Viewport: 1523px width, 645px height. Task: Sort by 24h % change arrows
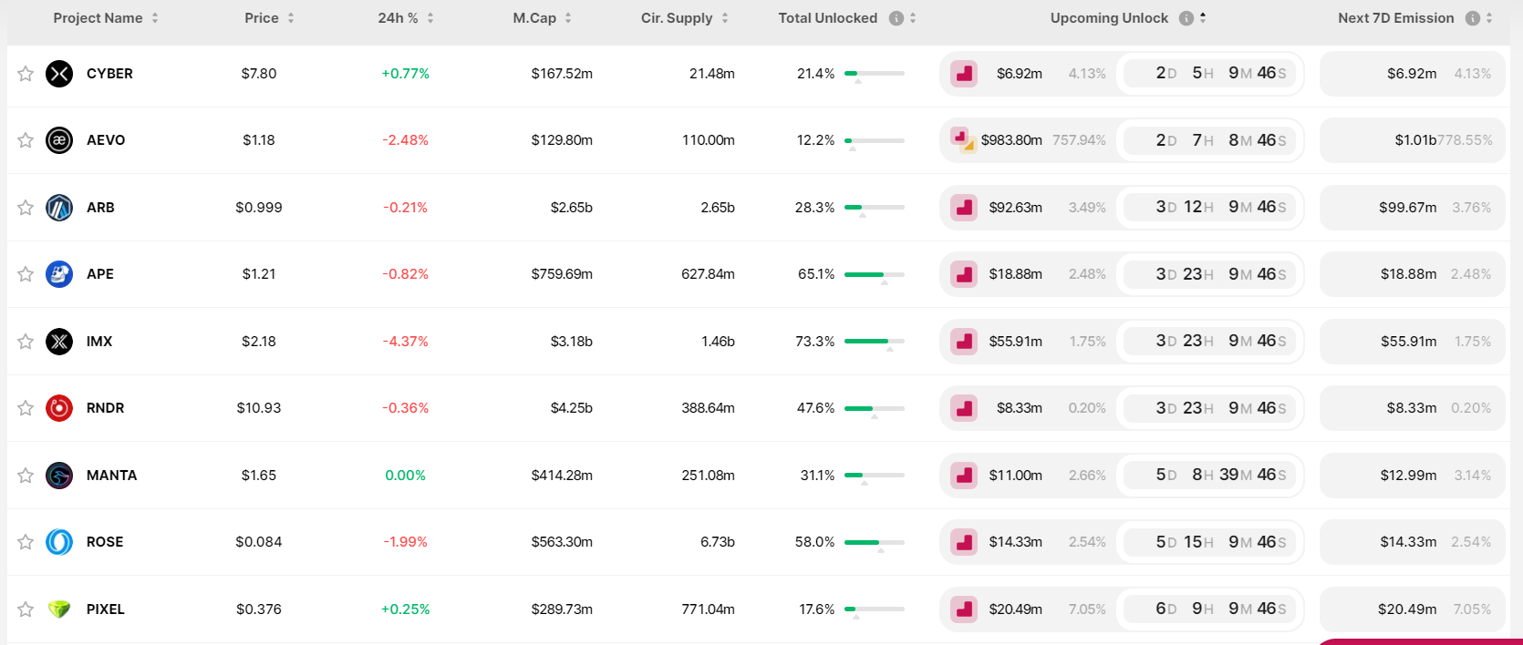pos(430,18)
